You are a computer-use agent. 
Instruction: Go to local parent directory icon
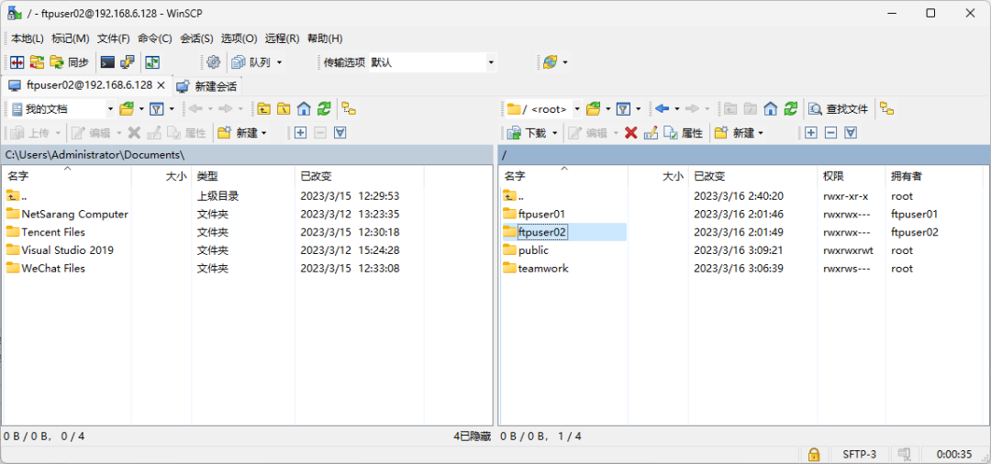[x=263, y=109]
